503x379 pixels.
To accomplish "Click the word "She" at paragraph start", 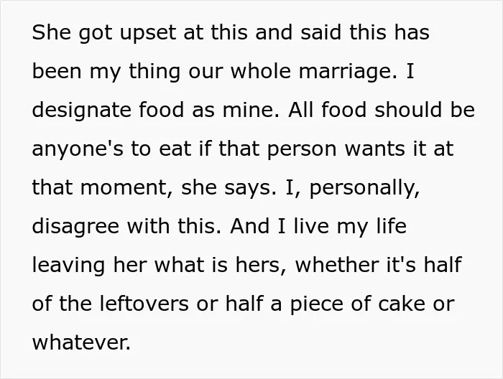I will 51,32.
